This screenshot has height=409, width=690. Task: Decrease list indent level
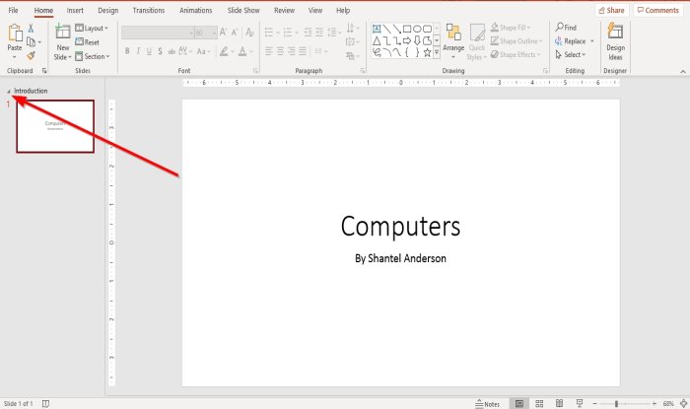pos(308,33)
